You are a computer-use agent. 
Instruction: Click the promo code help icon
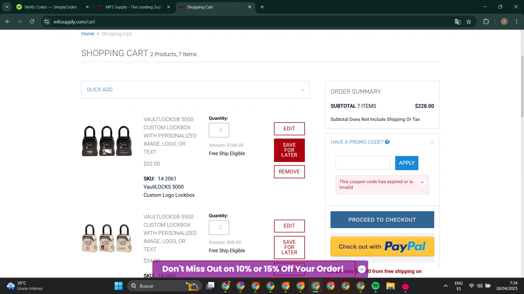(x=387, y=142)
